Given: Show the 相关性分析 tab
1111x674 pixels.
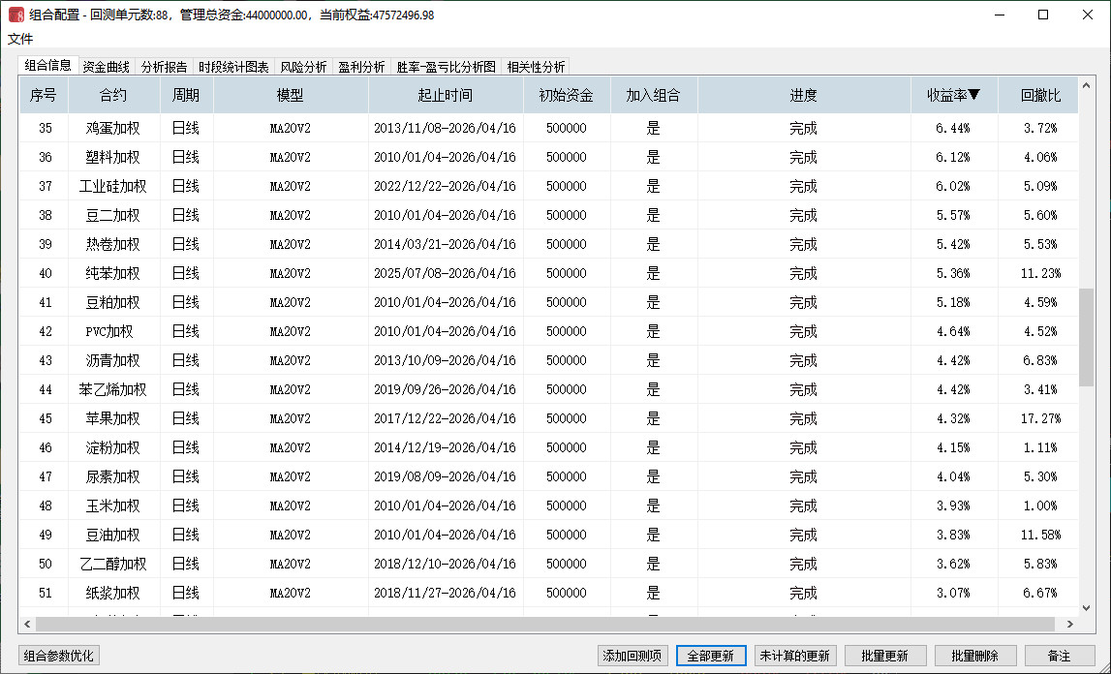Looking at the screenshot, I should coord(536,67).
